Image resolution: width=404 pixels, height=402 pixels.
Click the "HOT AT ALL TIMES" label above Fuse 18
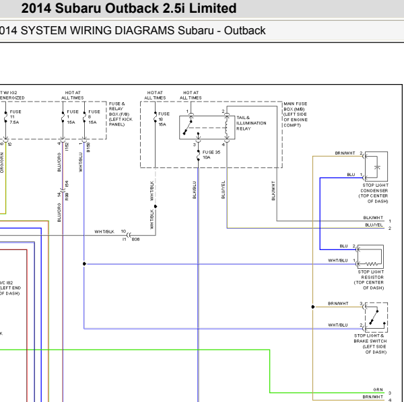point(155,95)
